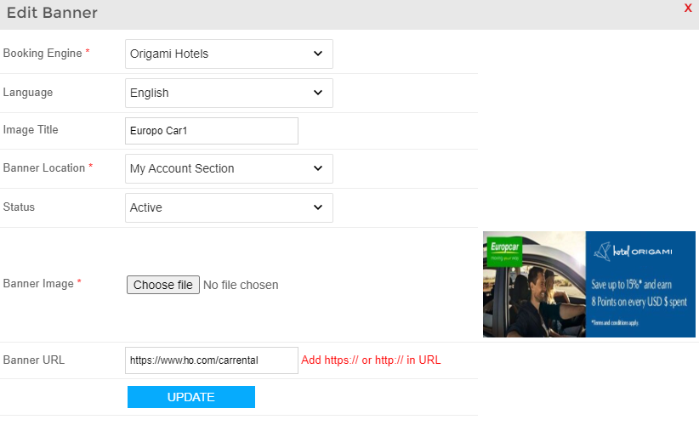
Task: Click the Image Title field containing Europo Car1
Action: 211,131
